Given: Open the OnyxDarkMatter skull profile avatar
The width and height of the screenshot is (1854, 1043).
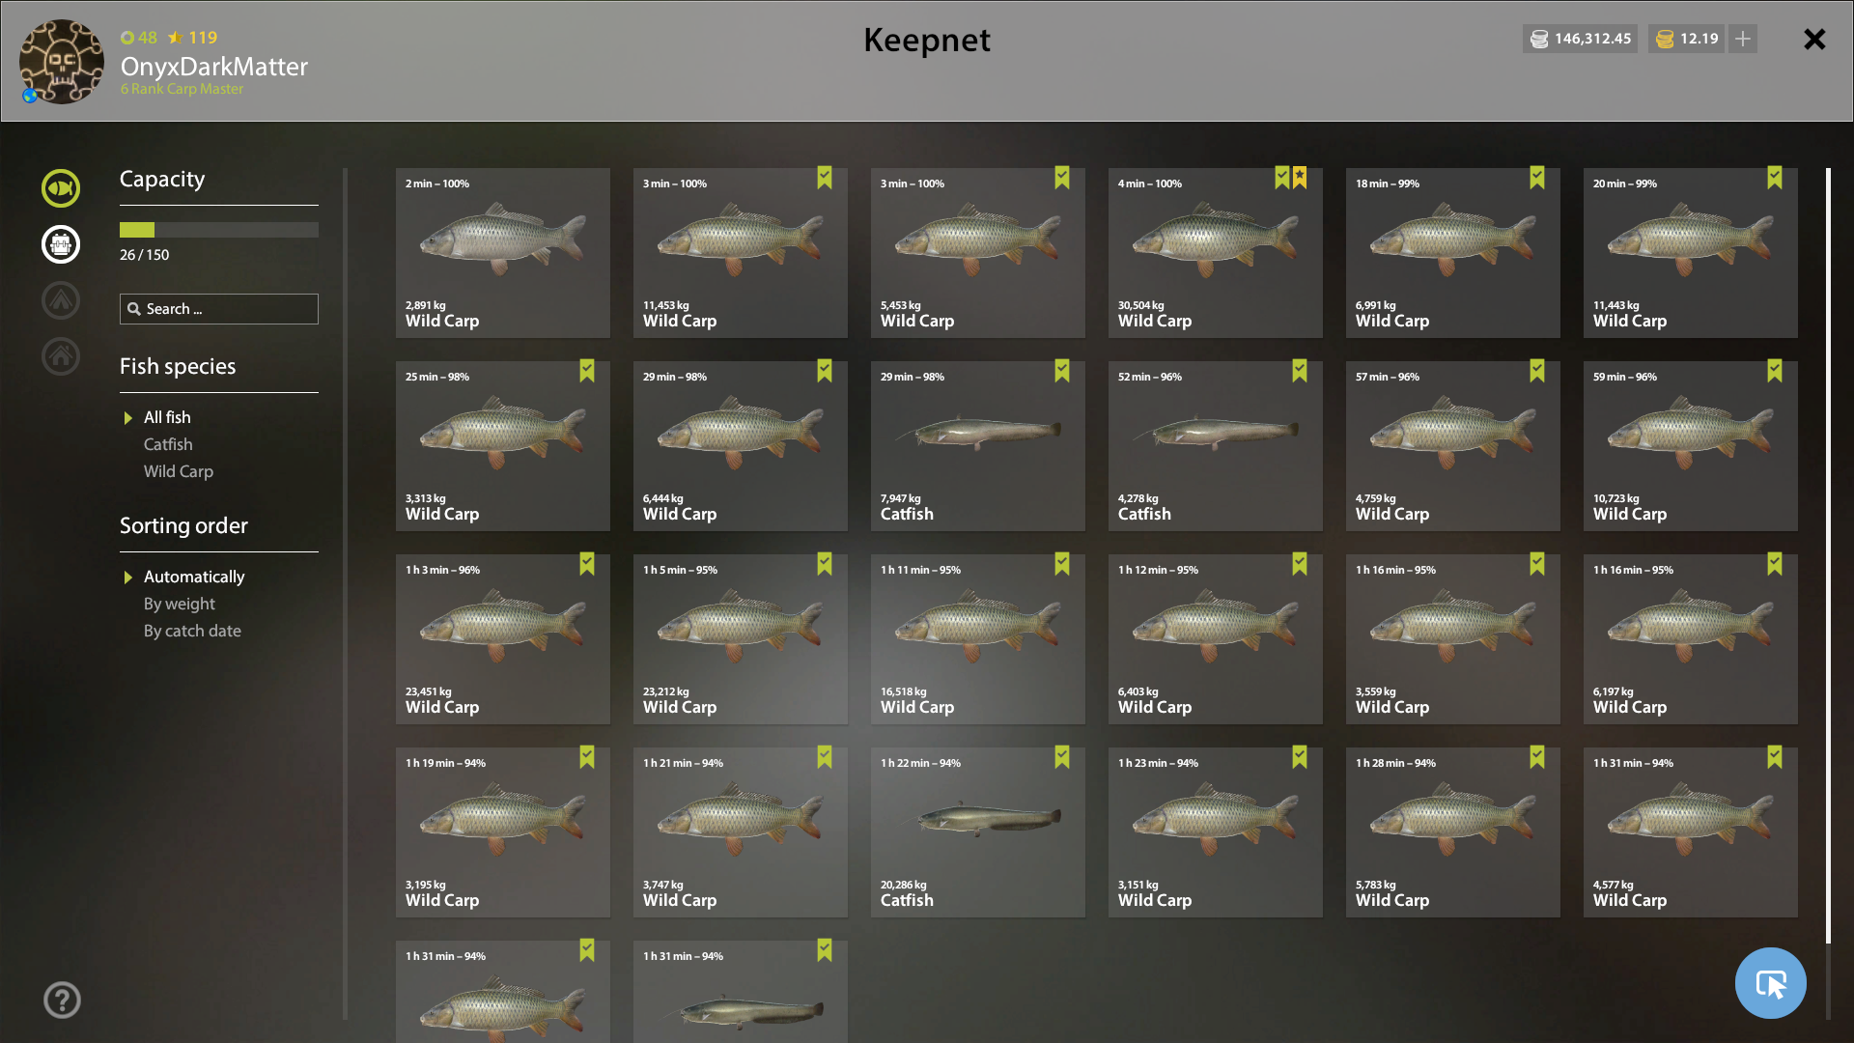Looking at the screenshot, I should 62,62.
